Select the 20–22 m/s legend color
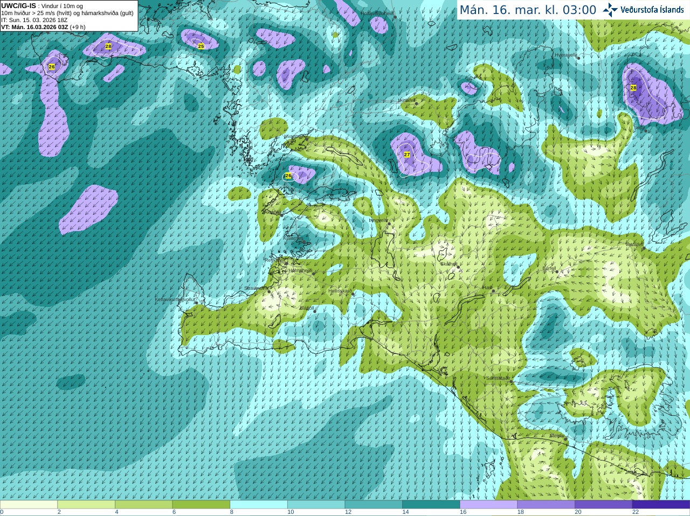This screenshot has width=690, height=516. [x=604, y=505]
